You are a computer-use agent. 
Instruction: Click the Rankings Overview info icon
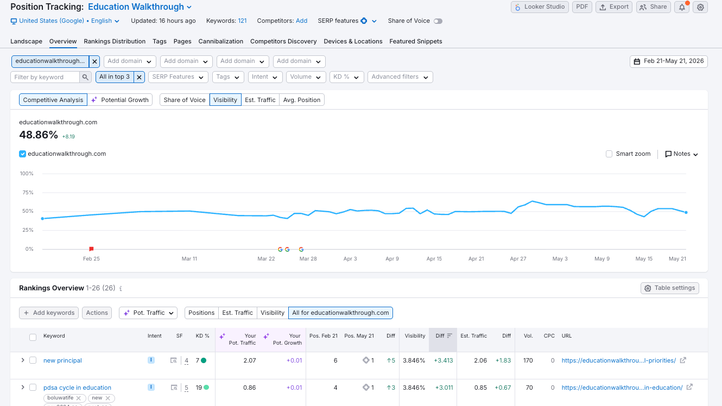(x=121, y=289)
